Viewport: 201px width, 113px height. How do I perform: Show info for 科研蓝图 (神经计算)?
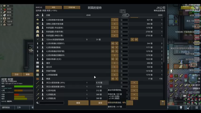pos(42,35)
